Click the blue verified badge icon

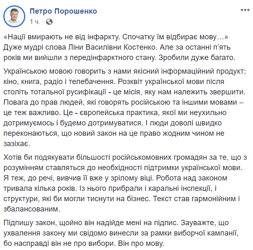coord(102,11)
